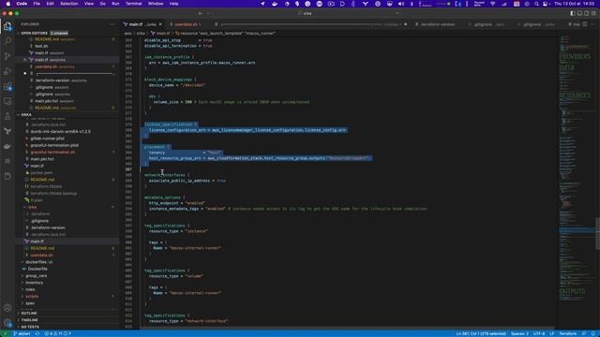This screenshot has height=337, width=600.
Task: Open graceful-termination.plist file
Action: coord(54,145)
